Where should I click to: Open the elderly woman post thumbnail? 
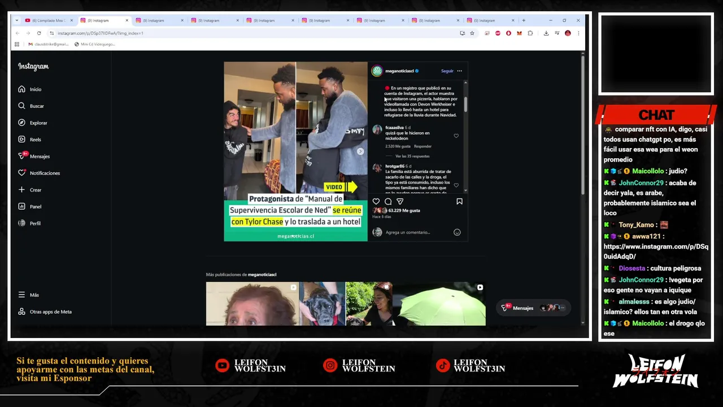pos(252,304)
